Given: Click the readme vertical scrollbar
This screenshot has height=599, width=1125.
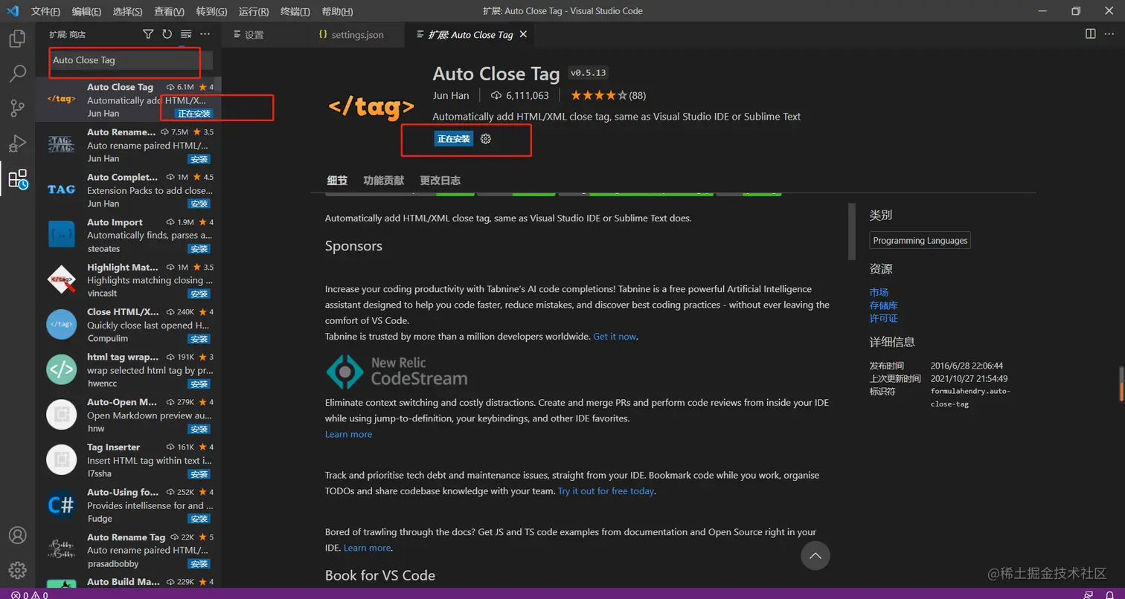Looking at the screenshot, I should pos(852,231).
